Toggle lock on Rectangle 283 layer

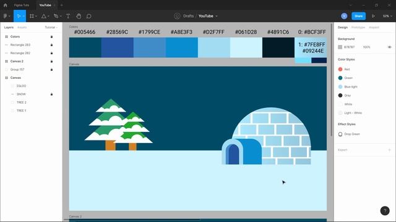coord(51,45)
